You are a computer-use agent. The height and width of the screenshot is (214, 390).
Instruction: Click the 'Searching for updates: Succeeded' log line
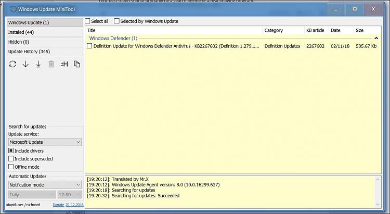point(133,196)
